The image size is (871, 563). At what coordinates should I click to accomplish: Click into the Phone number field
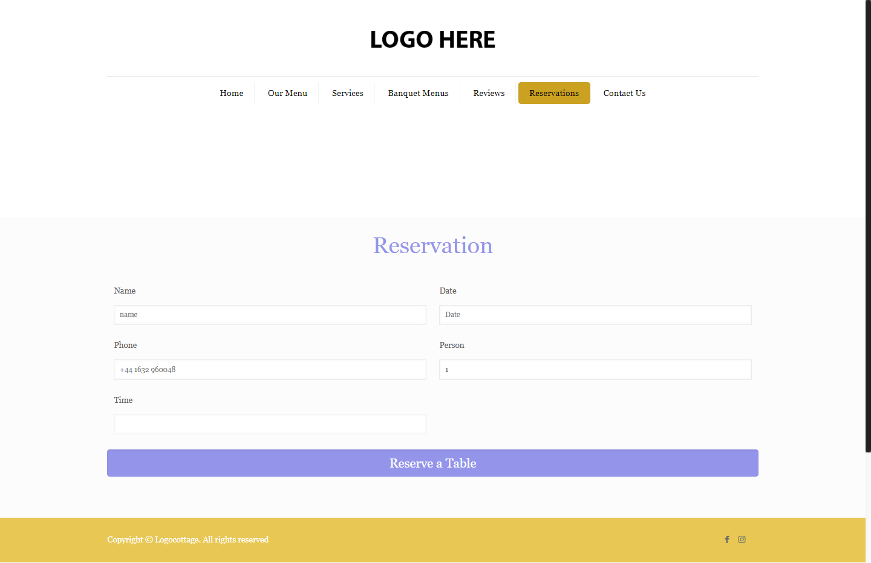coord(270,370)
